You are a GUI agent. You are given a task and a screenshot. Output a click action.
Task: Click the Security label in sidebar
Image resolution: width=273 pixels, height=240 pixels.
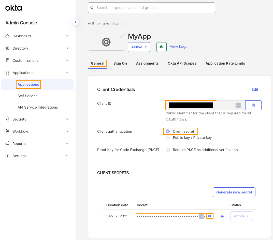(19, 119)
